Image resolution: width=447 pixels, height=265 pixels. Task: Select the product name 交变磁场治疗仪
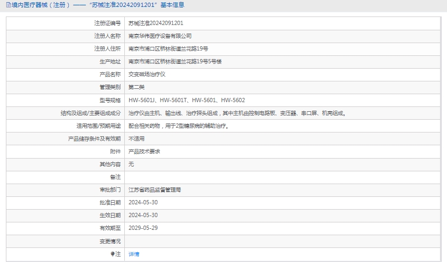tap(147, 74)
